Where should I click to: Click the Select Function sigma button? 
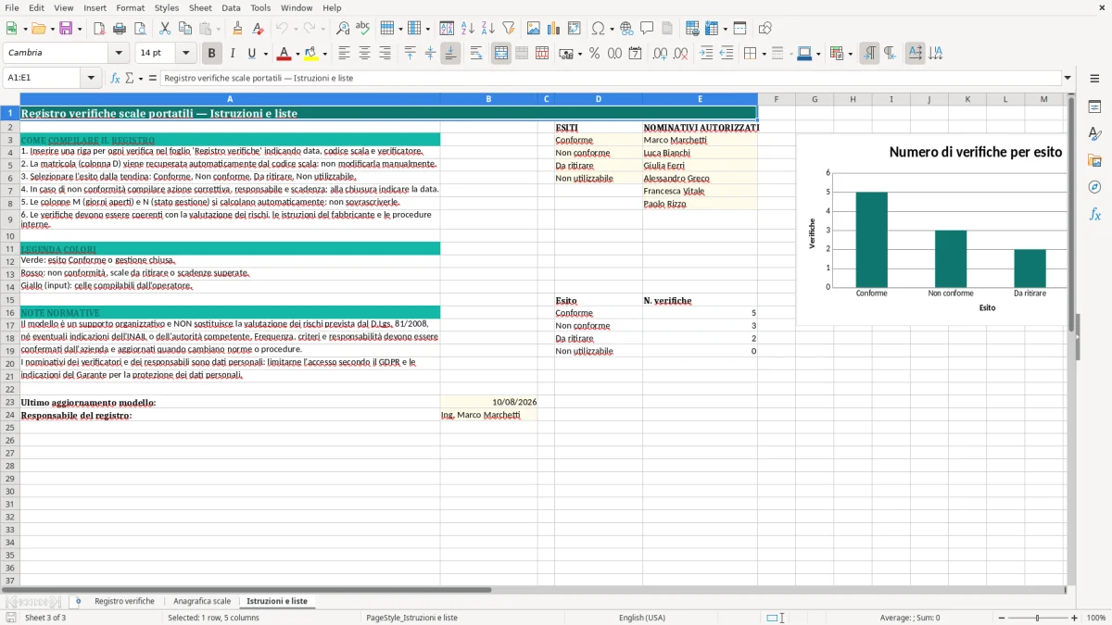click(129, 78)
